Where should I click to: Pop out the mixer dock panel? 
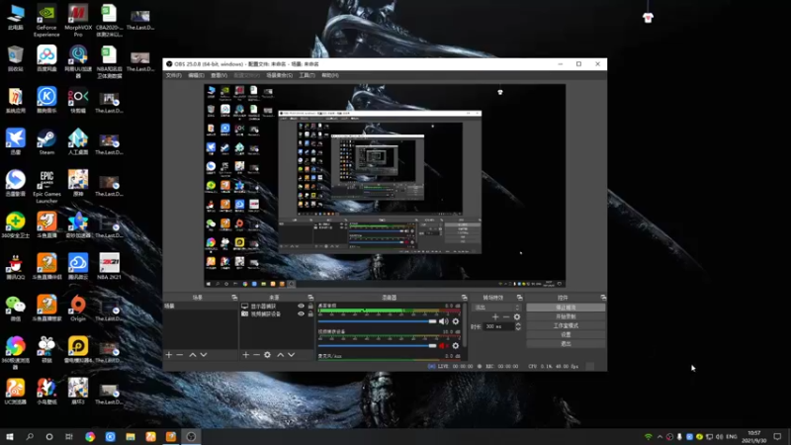(x=464, y=298)
